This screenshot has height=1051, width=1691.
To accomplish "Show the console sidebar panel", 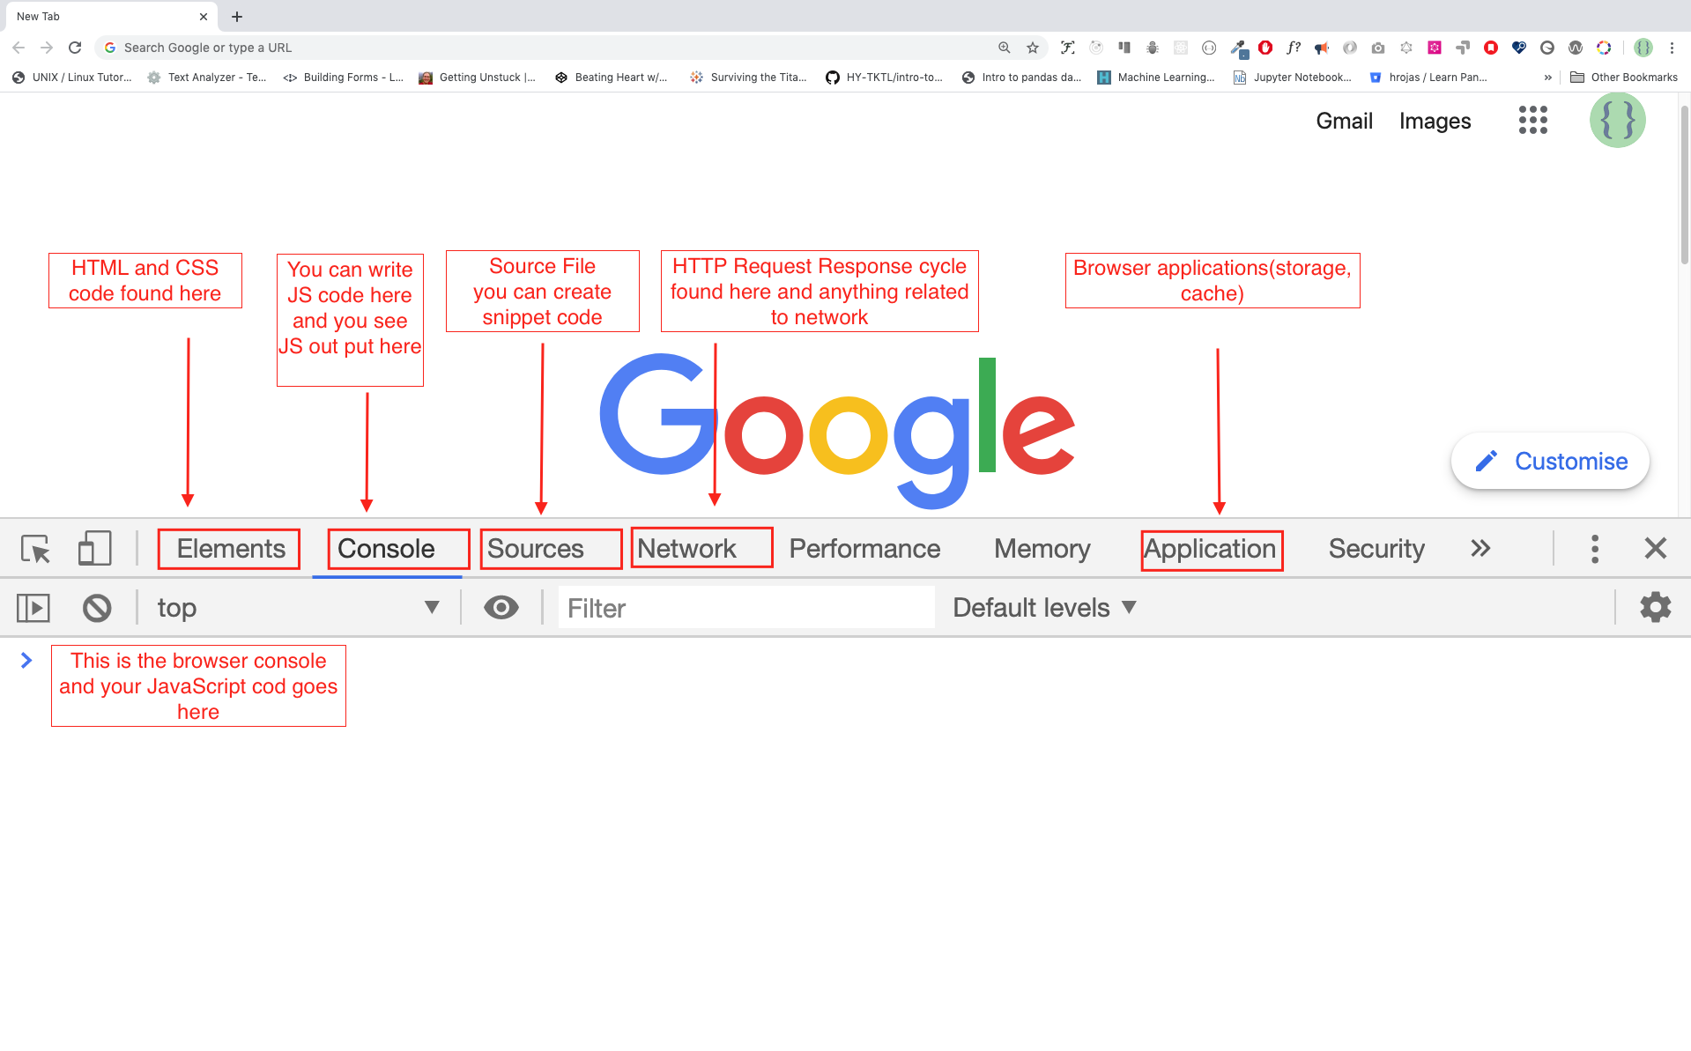I will pyautogui.click(x=33, y=608).
